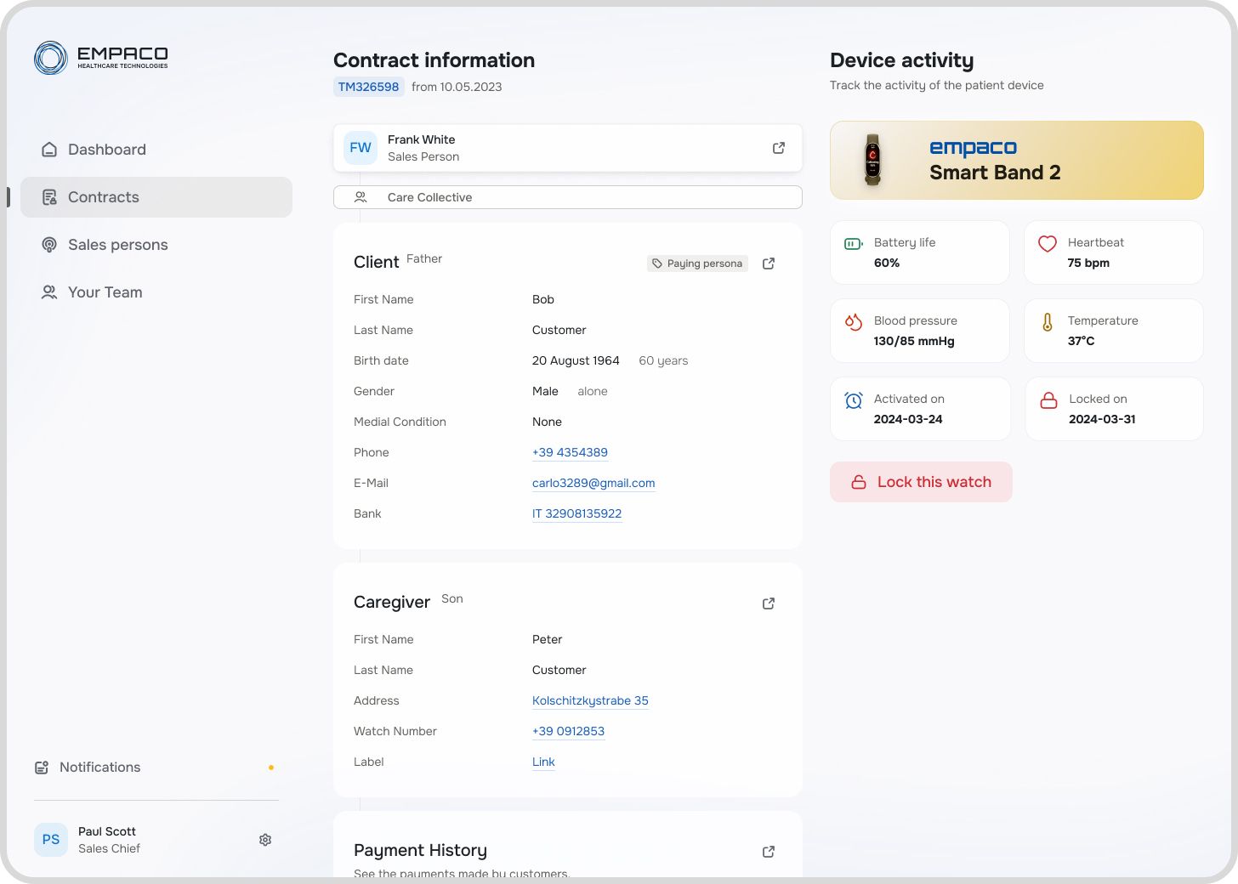Expand the Care Collective field
The width and height of the screenshot is (1238, 884).
[x=567, y=197]
